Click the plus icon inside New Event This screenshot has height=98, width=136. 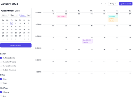point(122,4)
